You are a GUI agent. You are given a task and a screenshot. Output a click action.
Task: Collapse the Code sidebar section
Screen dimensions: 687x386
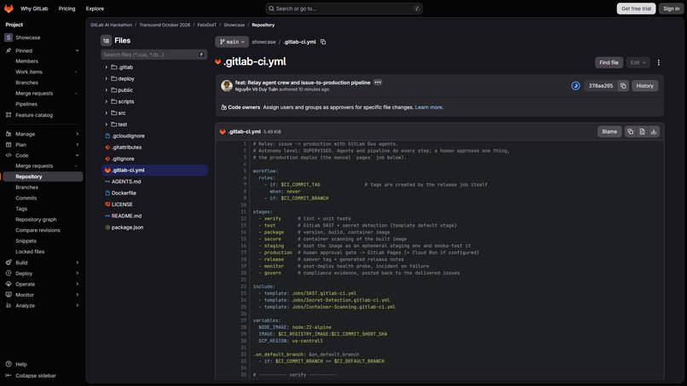pos(43,156)
